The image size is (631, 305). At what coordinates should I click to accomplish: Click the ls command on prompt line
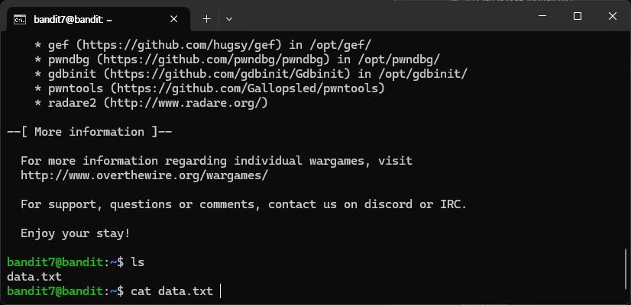(x=138, y=262)
